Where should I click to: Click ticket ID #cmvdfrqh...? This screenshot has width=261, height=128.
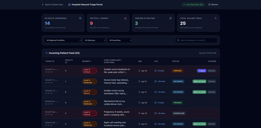click(52, 112)
